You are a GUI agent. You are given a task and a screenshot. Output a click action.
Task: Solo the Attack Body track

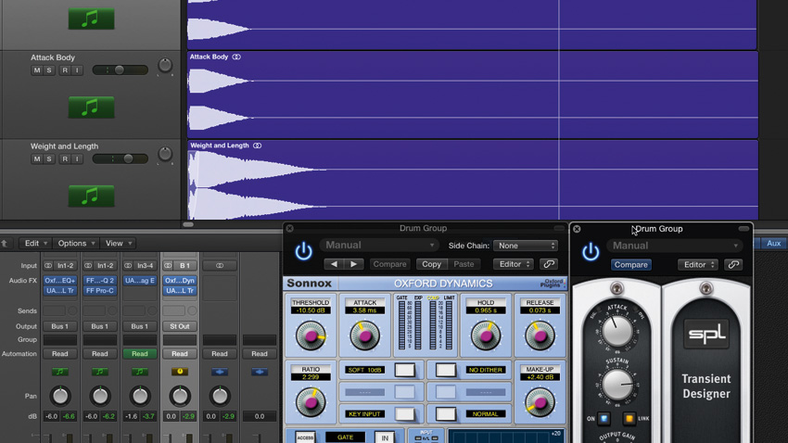(49, 70)
